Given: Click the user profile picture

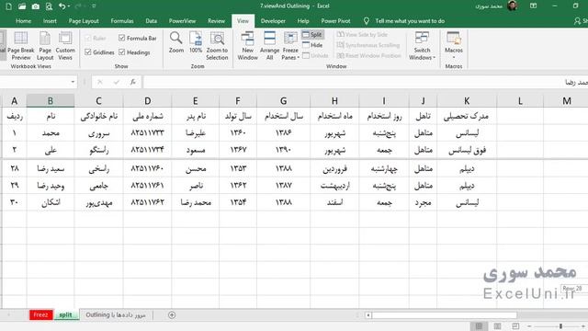Looking at the screenshot, I should coord(513,6).
